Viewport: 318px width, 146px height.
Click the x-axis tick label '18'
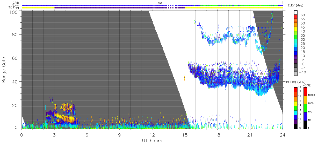click(x=217, y=135)
